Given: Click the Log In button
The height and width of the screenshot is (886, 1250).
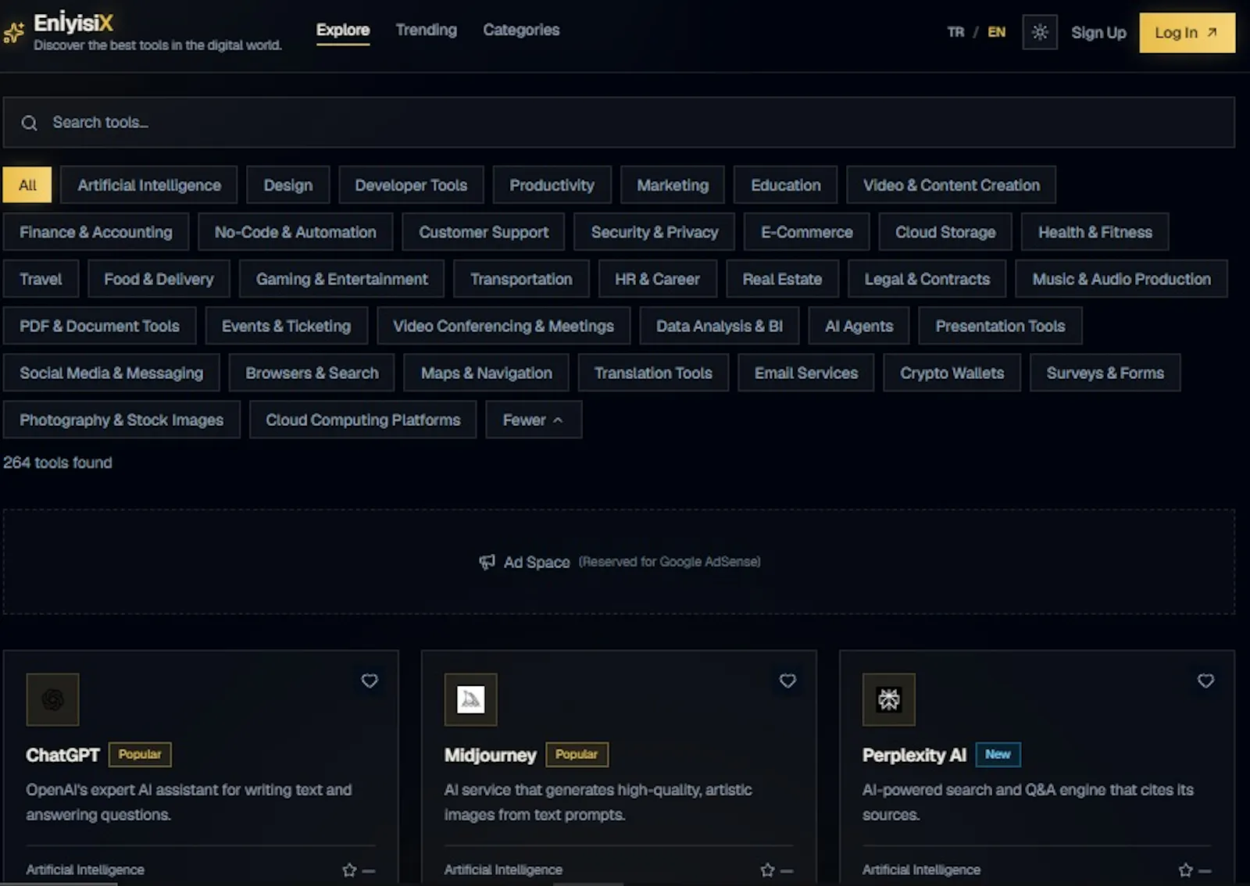Looking at the screenshot, I should tap(1187, 33).
